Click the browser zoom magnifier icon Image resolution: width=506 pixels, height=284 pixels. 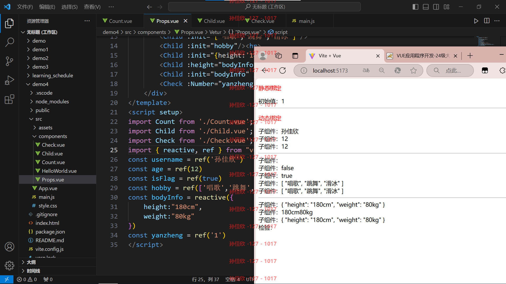coord(382,70)
